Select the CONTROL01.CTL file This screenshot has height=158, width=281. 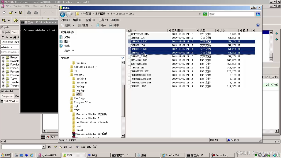click(140, 34)
